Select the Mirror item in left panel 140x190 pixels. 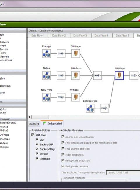point(2,93)
